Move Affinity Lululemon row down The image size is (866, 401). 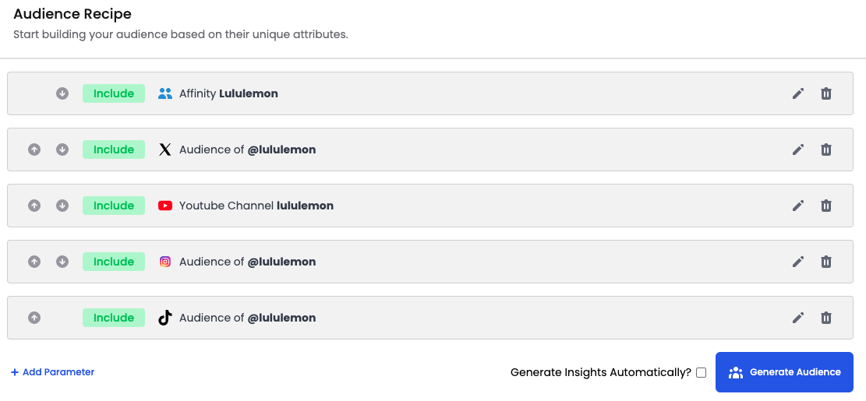point(62,93)
